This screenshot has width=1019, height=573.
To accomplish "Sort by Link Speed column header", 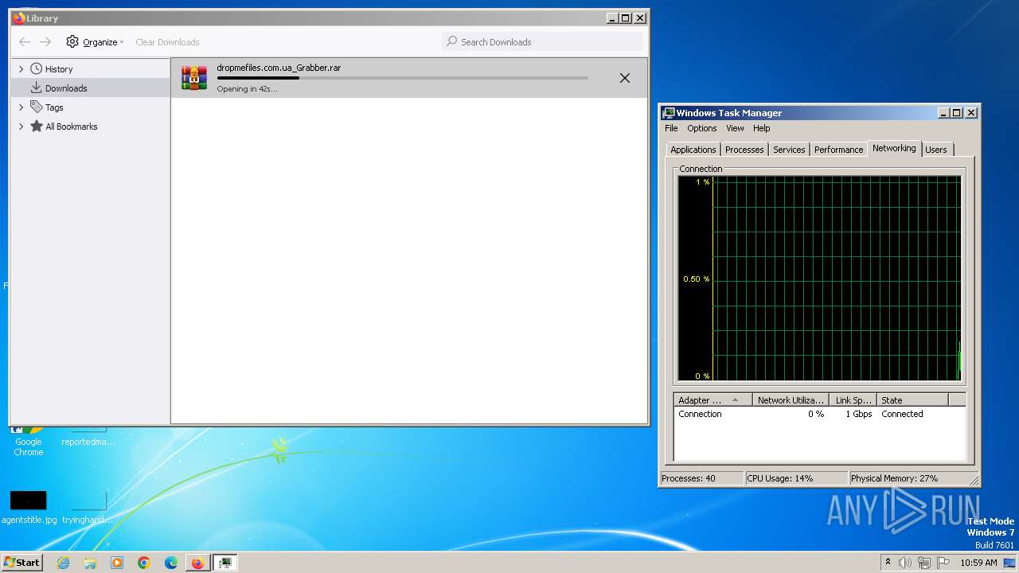I will click(853, 400).
